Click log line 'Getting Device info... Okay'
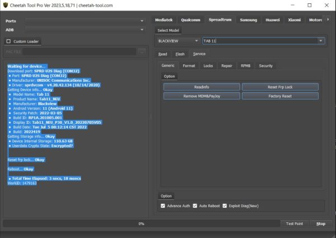The image size is (336, 238). [x=30, y=90]
